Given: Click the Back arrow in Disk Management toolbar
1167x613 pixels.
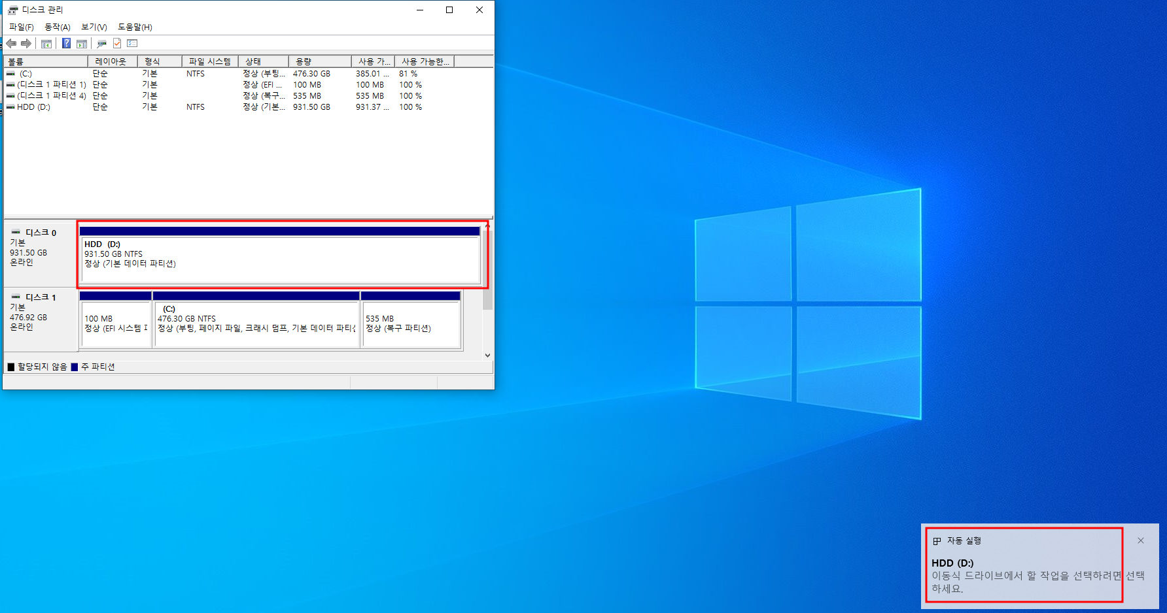Looking at the screenshot, I should pos(11,43).
